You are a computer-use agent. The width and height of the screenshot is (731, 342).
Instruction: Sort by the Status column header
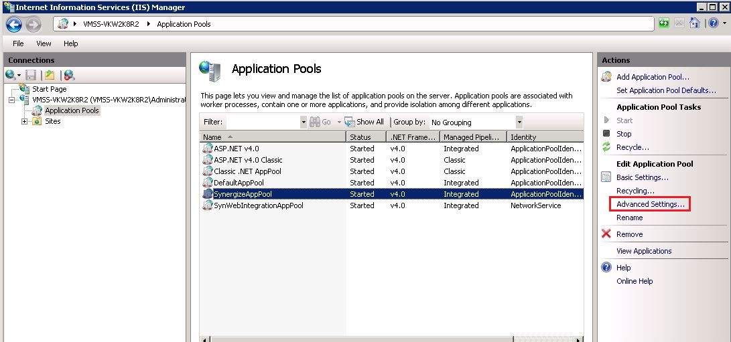(x=366, y=137)
